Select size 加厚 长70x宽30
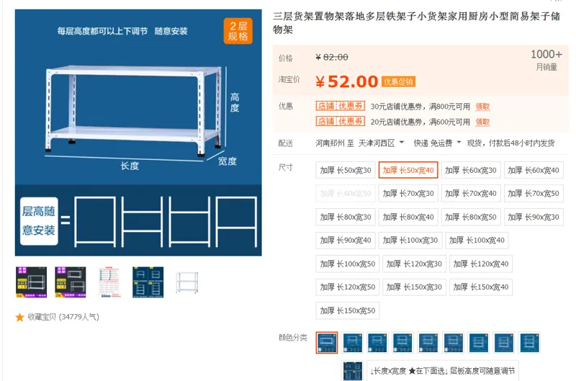The height and width of the screenshot is (381, 576). pos(408,193)
